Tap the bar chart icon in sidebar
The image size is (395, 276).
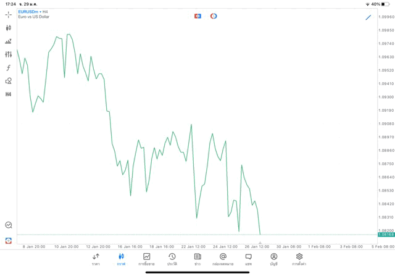9,41
